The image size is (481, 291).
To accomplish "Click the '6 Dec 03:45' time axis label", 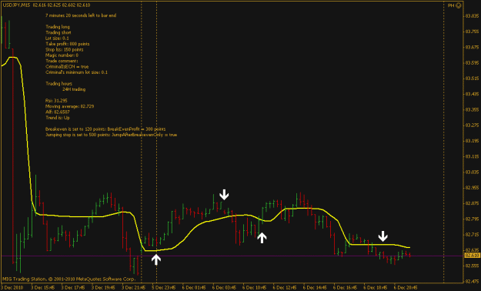I will [224, 288].
